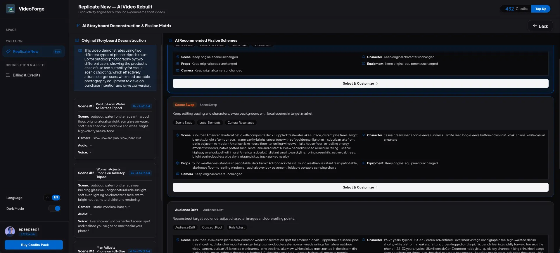
Task: Toggle the Dark Mode switch
Action: 55,208
